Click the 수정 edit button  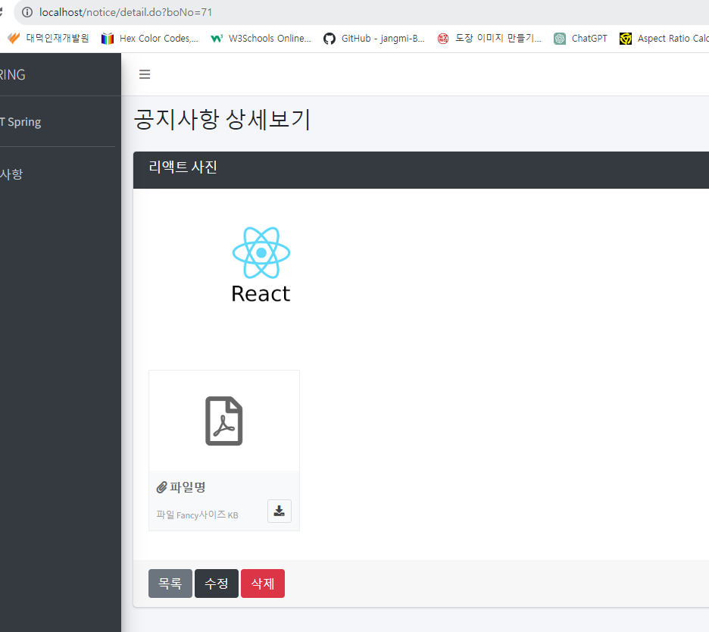click(x=216, y=584)
